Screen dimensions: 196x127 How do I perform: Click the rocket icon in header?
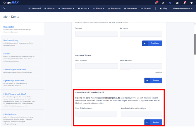pos(163,3)
